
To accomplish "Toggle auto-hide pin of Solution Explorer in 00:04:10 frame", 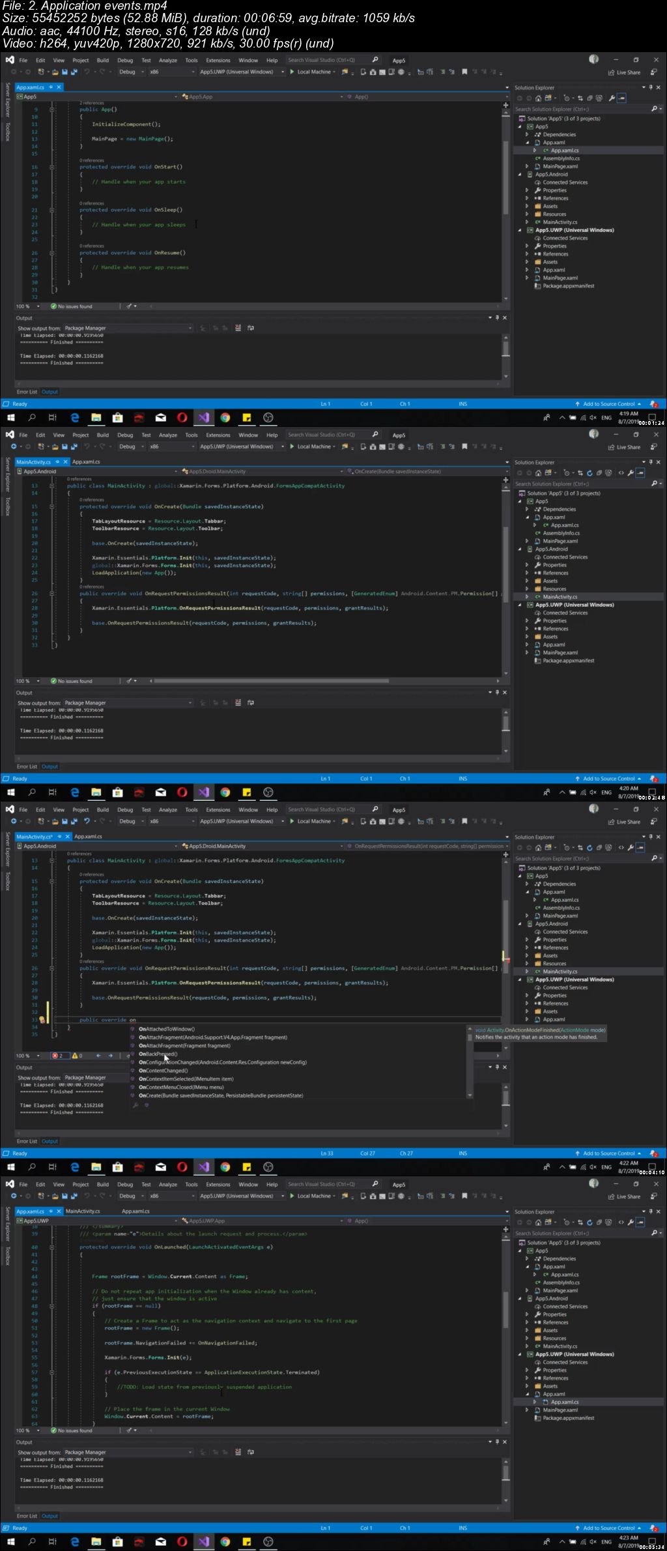I will pyautogui.click(x=651, y=837).
